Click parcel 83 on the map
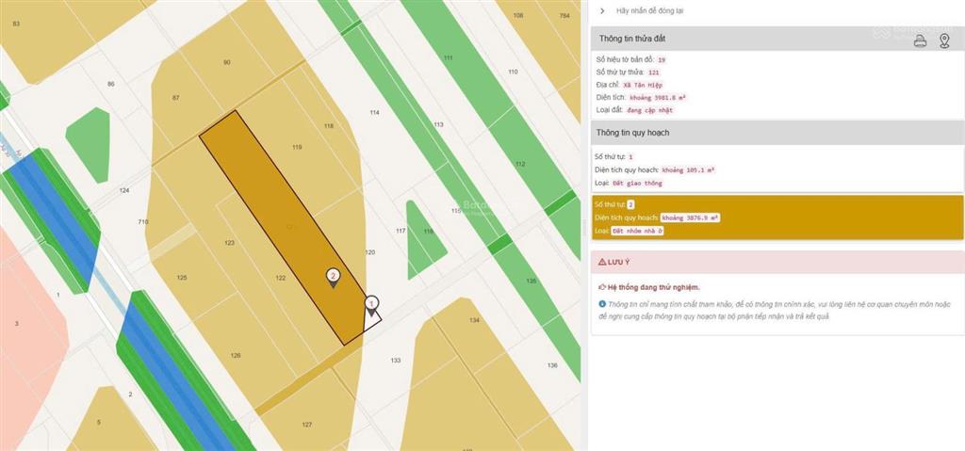Viewport: 965px width, 451px height. pos(16,24)
